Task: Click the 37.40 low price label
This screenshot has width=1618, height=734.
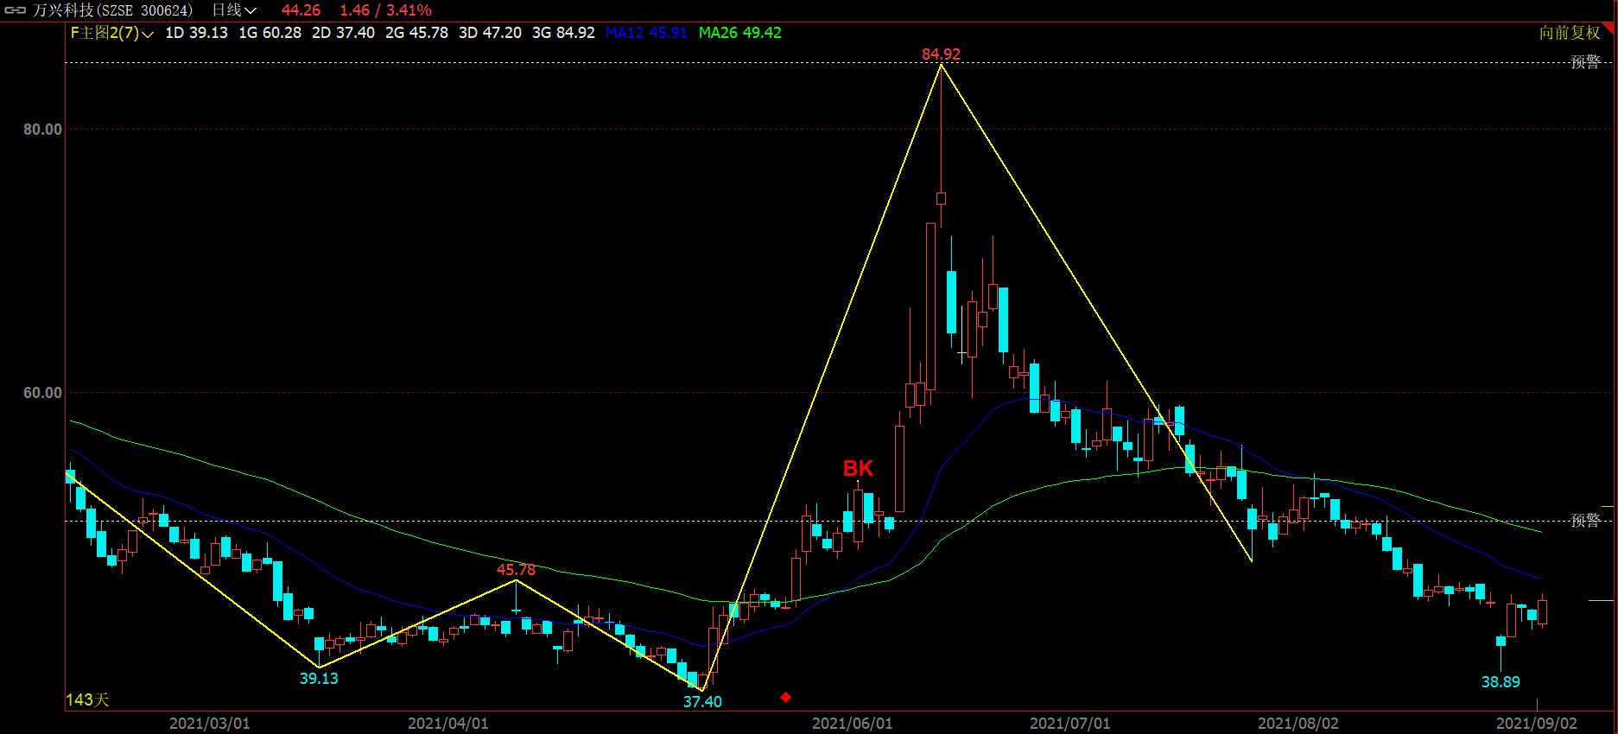Action: 702,702
